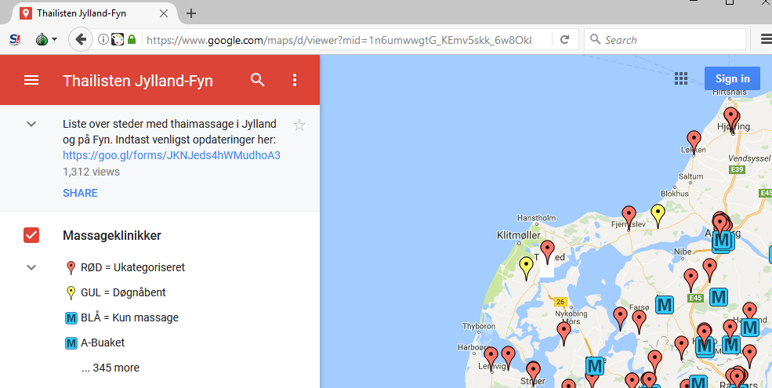Select GUL = Døgnåbent legend entry
Screen dimensions: 772x388
[116, 292]
